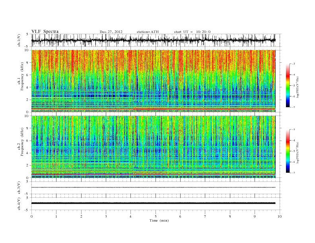This screenshot has width=315, height=243.
Task: Click the "5" minute tick above "Time (min)"
Action: click(x=156, y=216)
